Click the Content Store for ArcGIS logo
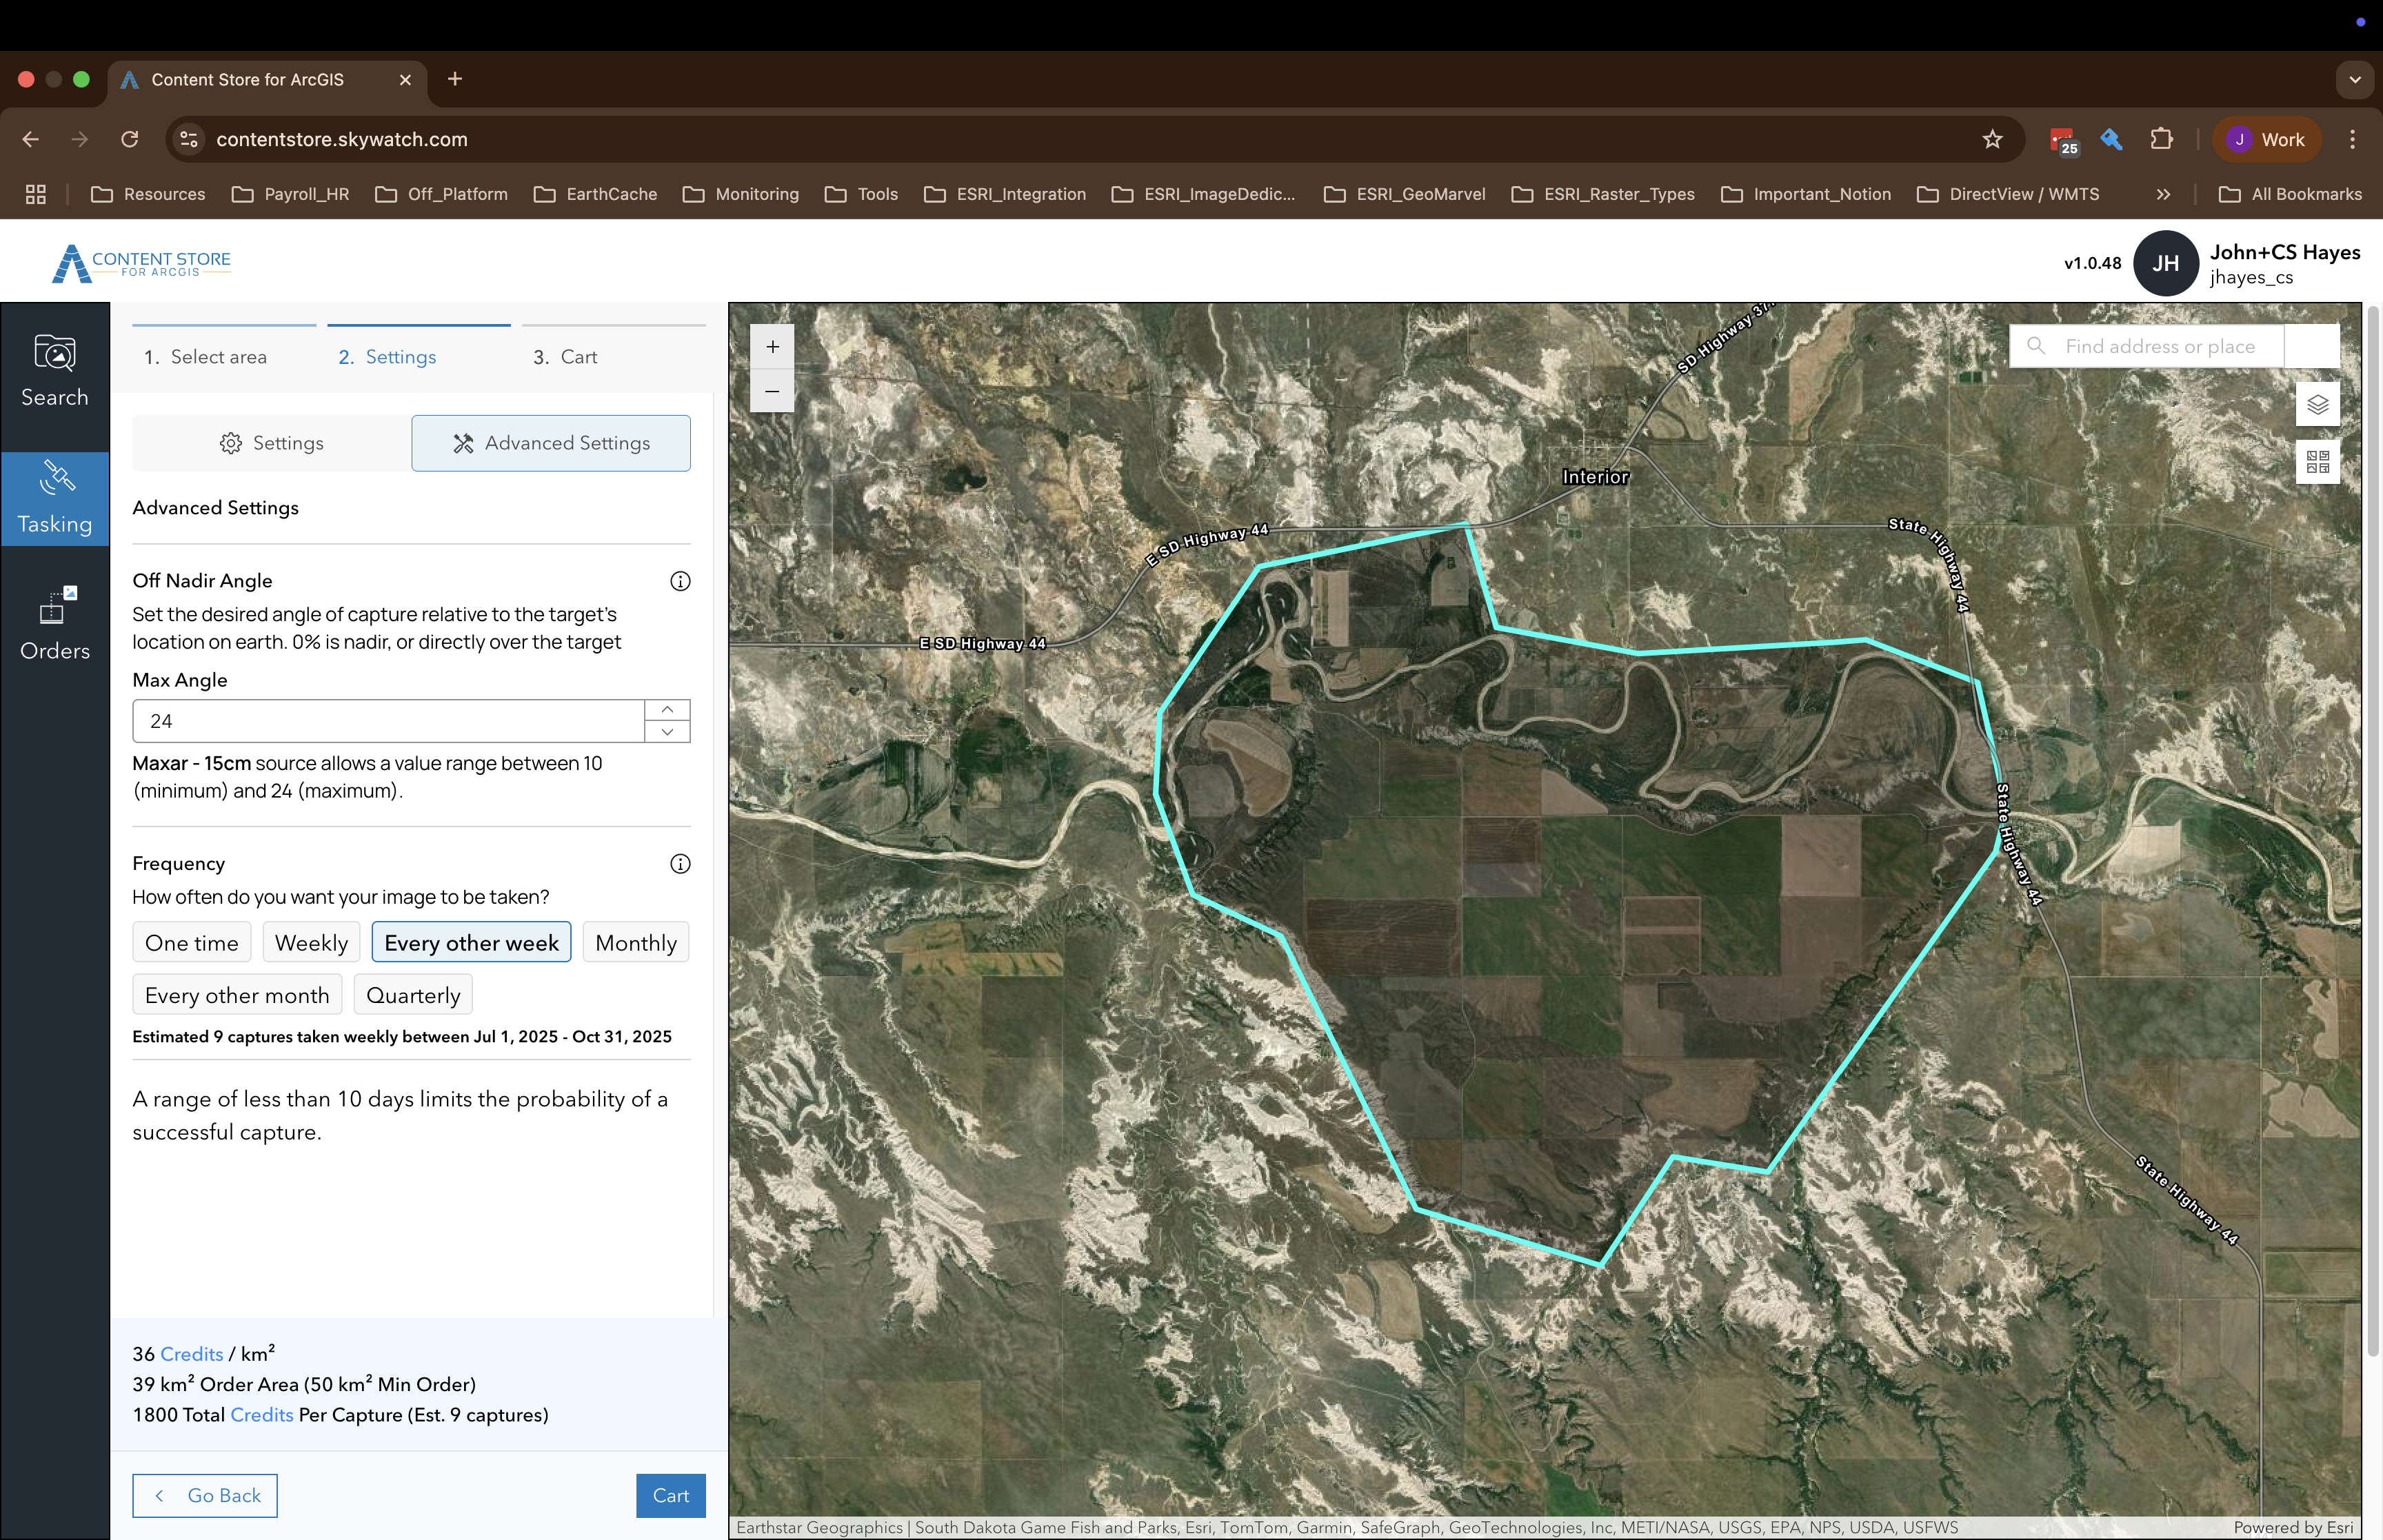Screen dimensions: 2383x1540 tap(141, 262)
